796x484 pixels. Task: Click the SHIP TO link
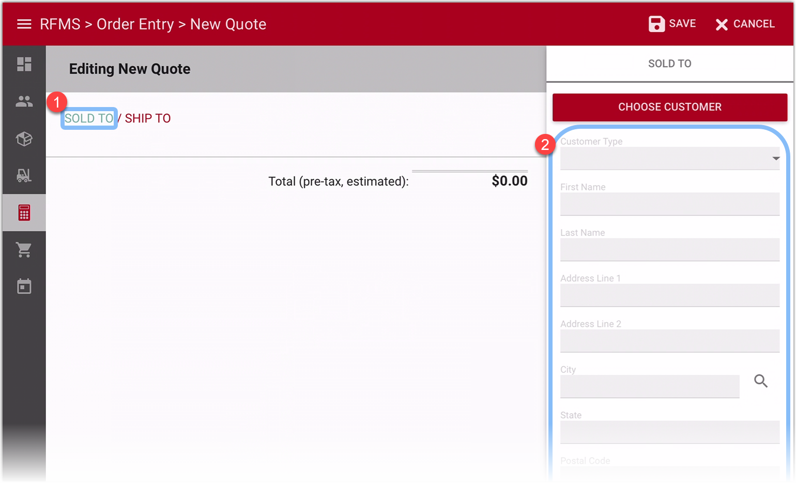point(148,118)
